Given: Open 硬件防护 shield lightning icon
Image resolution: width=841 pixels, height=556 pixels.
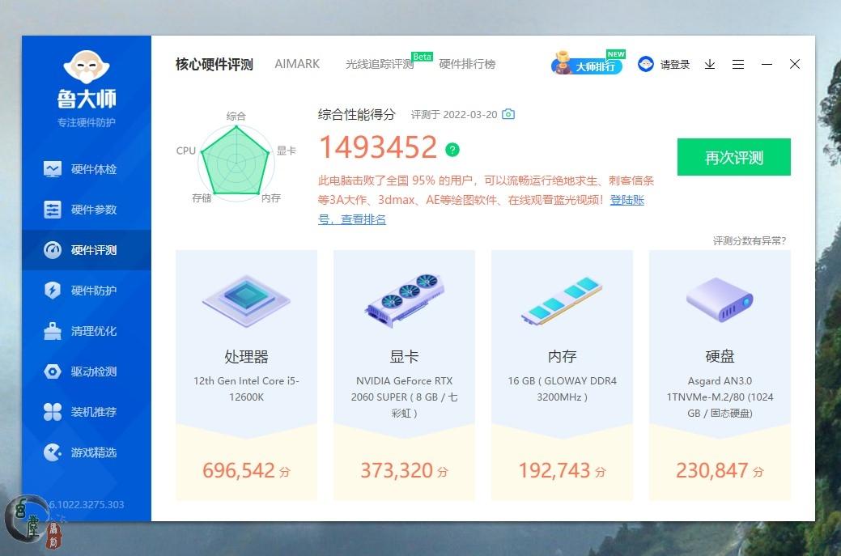Looking at the screenshot, I should pyautogui.click(x=52, y=290).
